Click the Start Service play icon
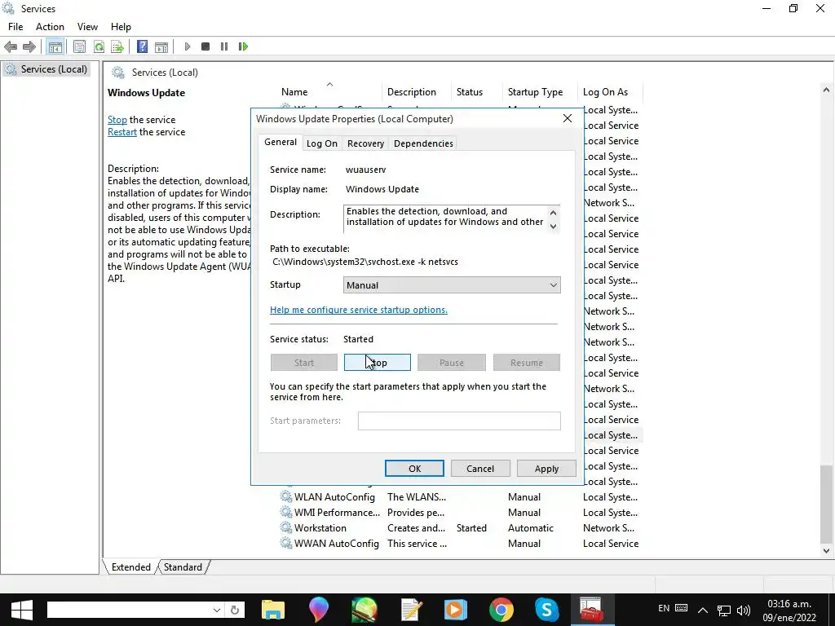The image size is (835, 626). [x=188, y=46]
